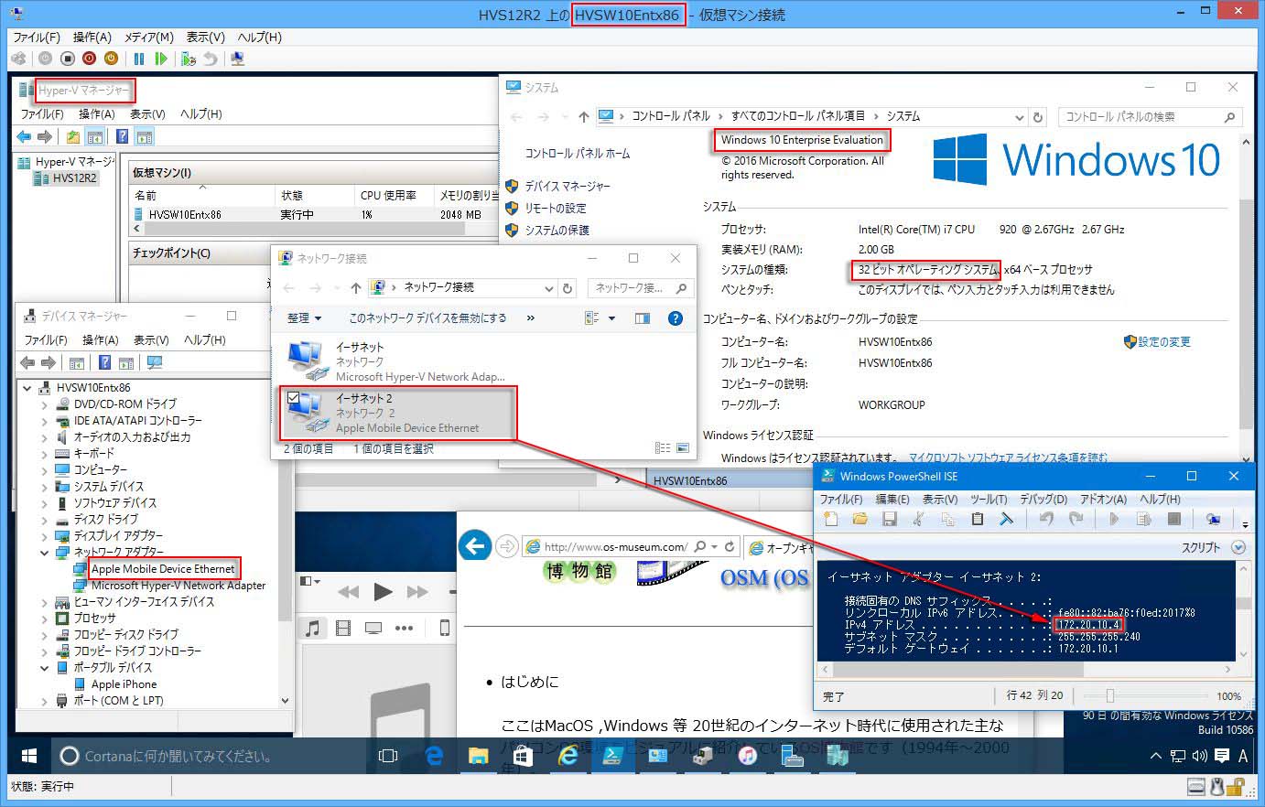Click the view options dropdown arrow in Network Connections
Image resolution: width=1265 pixels, height=807 pixels.
click(611, 318)
